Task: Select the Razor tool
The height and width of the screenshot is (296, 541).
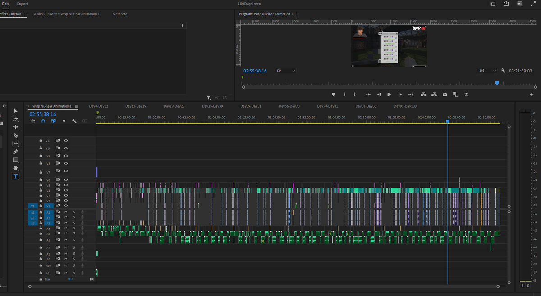Action: (15, 135)
